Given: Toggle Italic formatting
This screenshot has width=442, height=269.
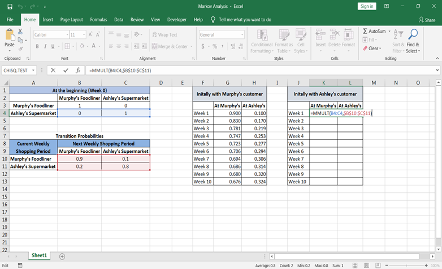Looking at the screenshot, I should tap(45, 46).
